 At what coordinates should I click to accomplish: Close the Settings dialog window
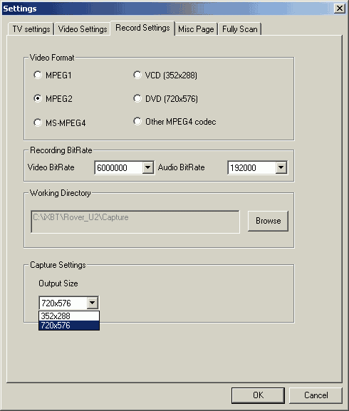click(340, 9)
